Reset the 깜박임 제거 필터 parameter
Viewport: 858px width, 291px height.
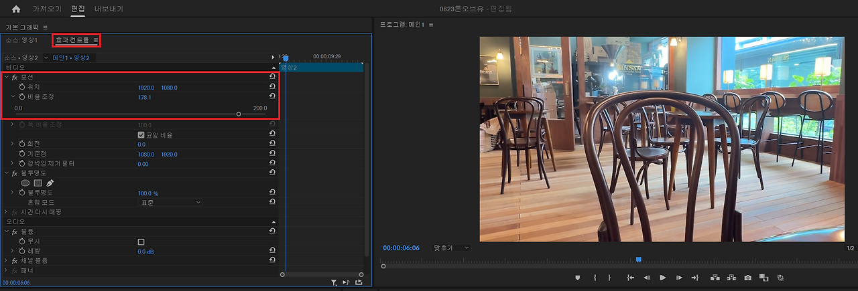click(x=272, y=163)
